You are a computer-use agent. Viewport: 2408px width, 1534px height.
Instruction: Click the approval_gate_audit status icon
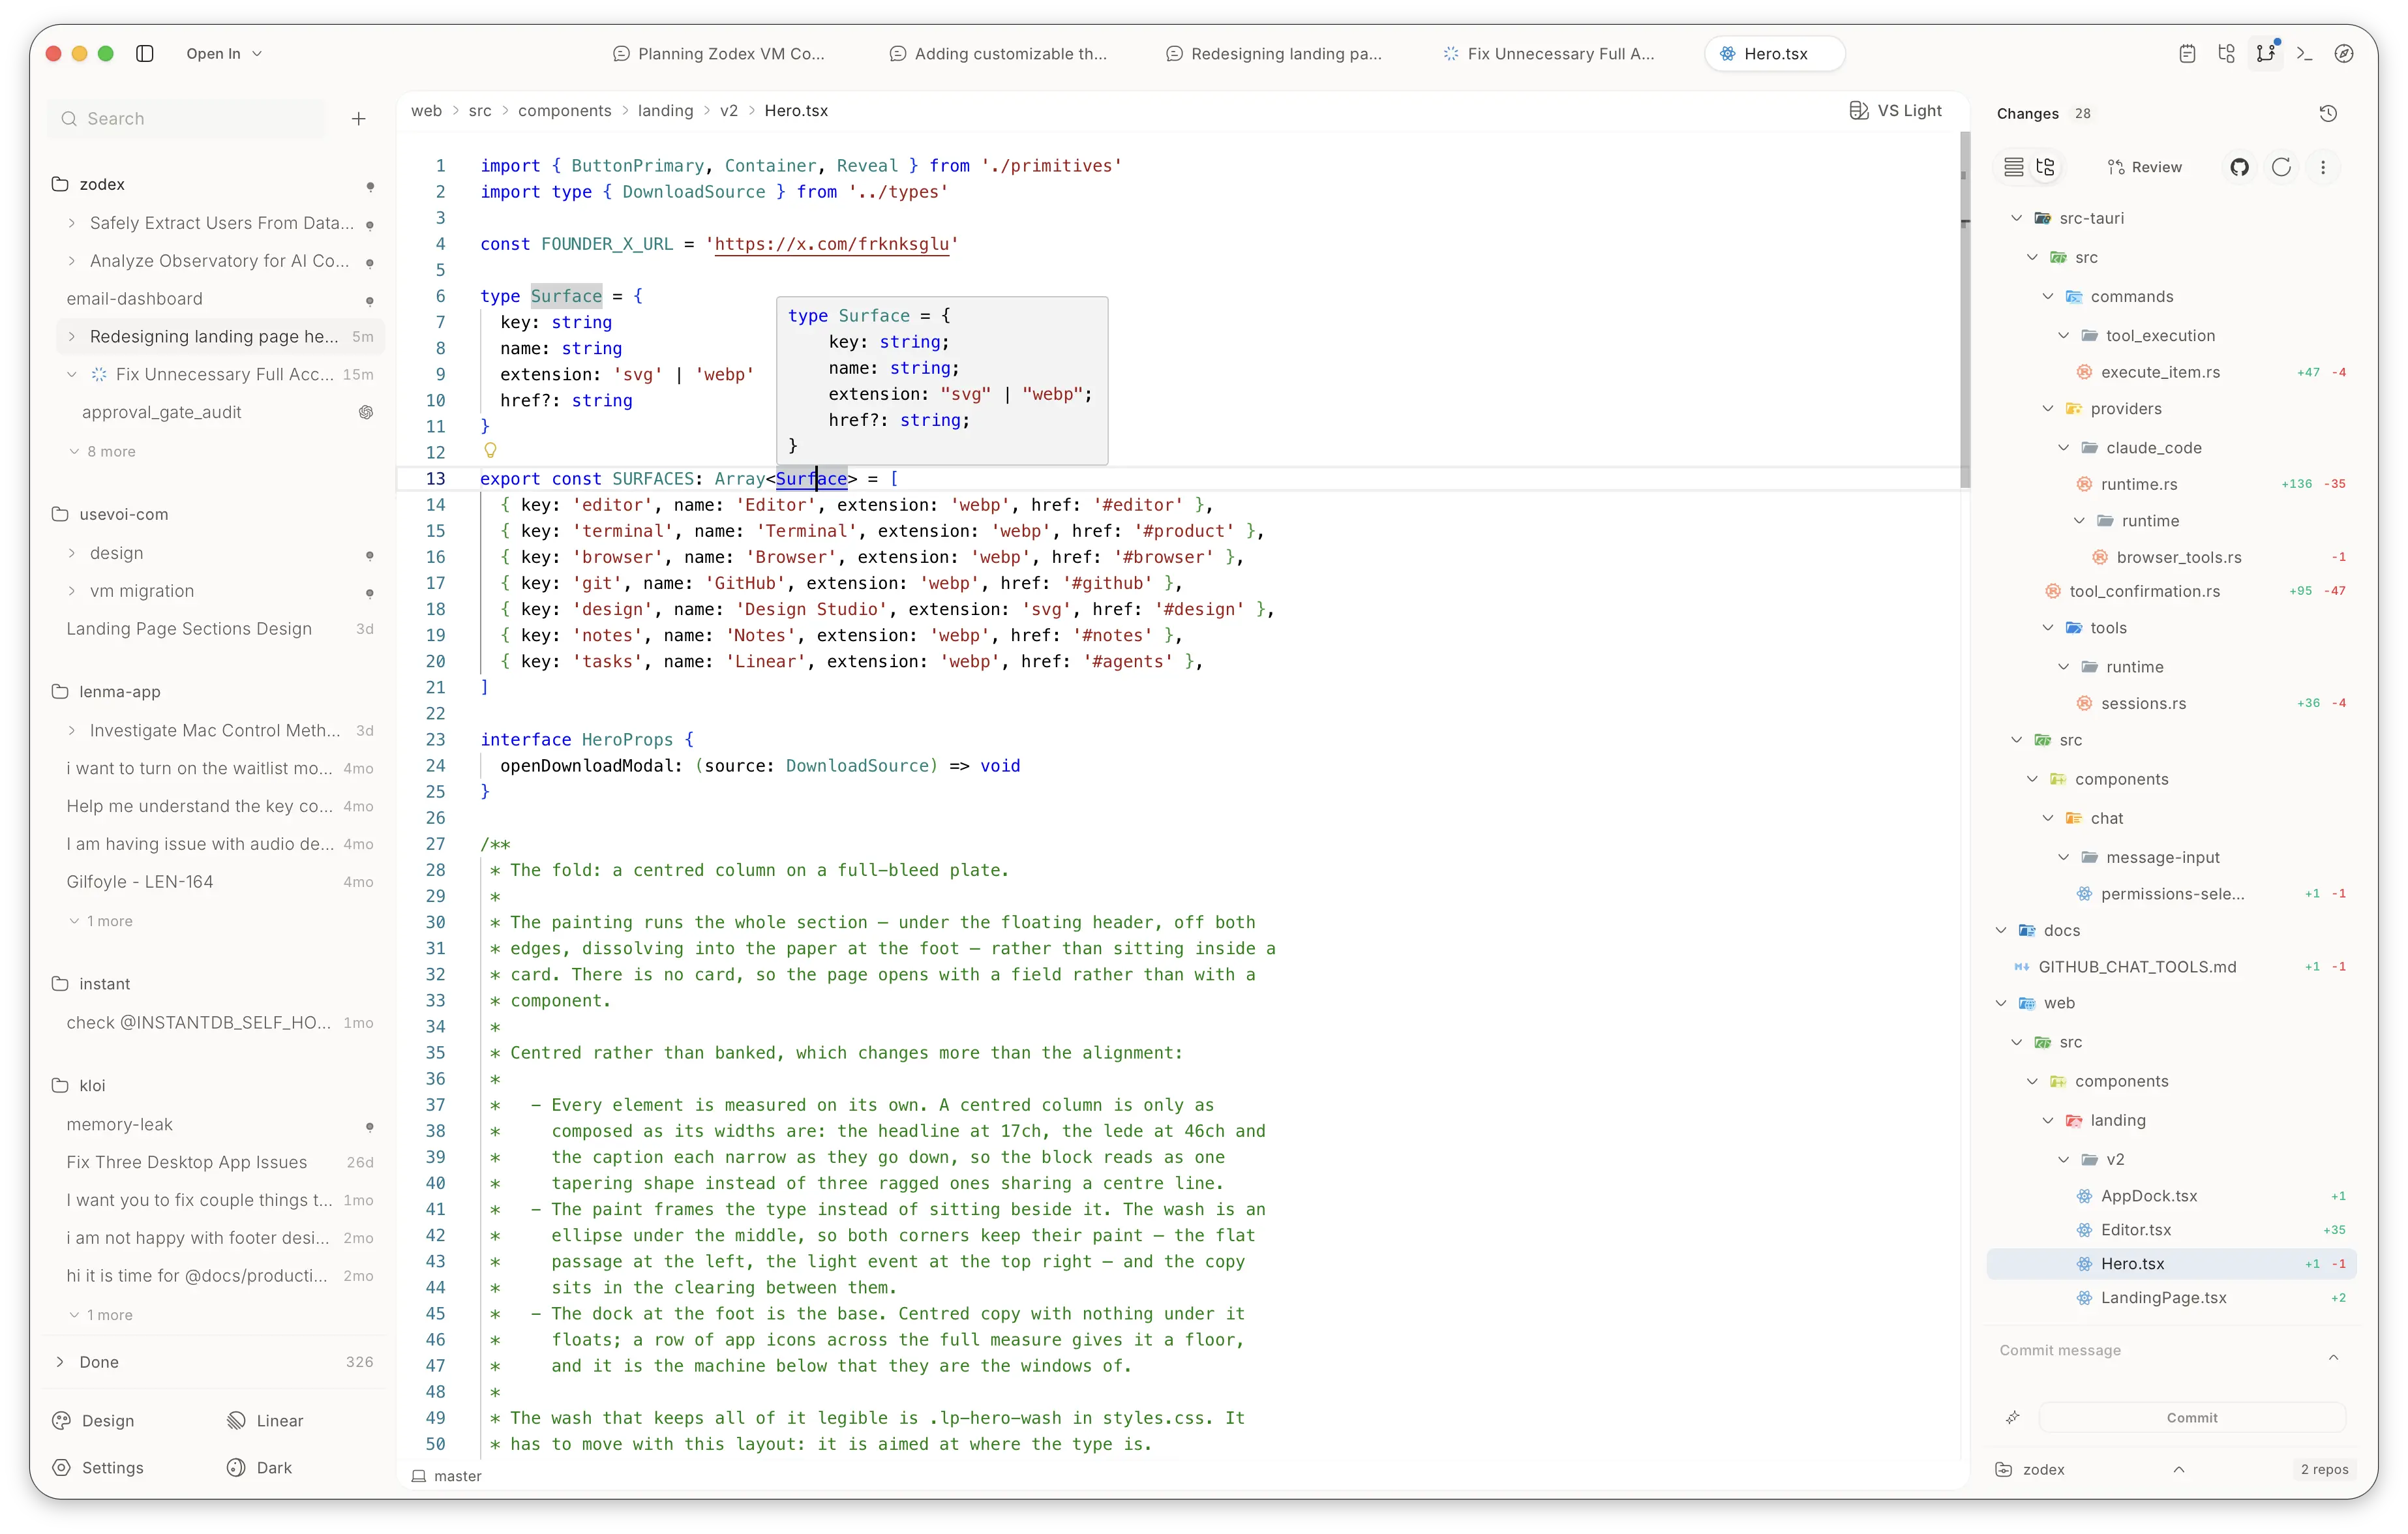pos(366,412)
